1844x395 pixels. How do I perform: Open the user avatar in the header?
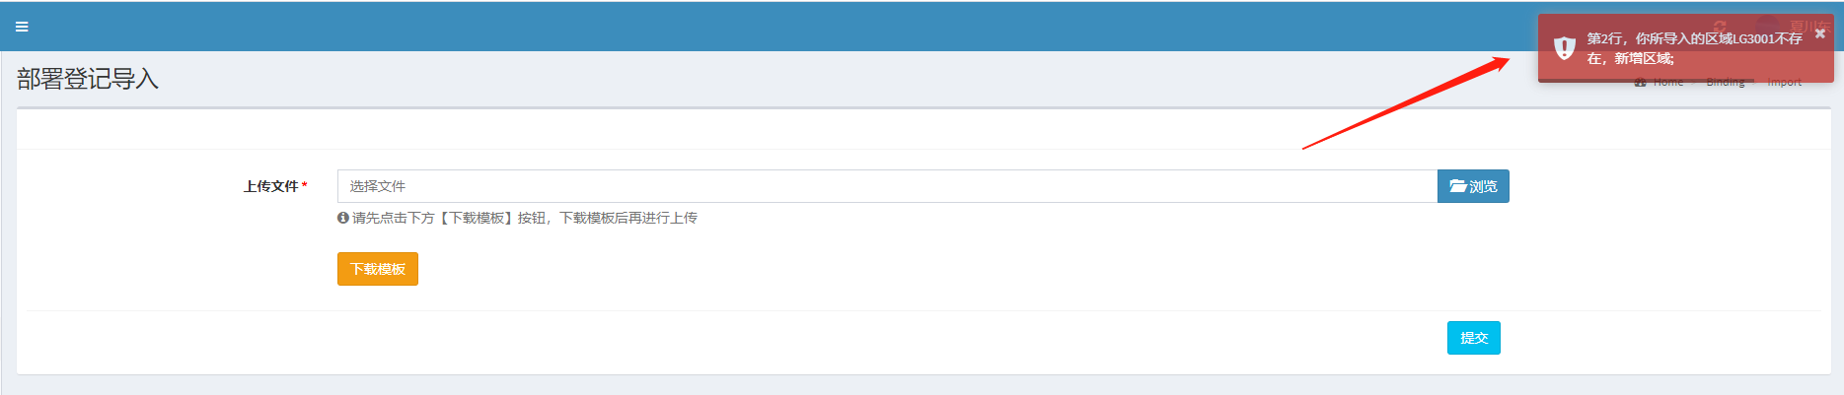(x=1768, y=27)
